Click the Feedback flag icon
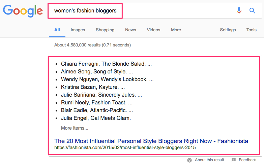 point(234,160)
